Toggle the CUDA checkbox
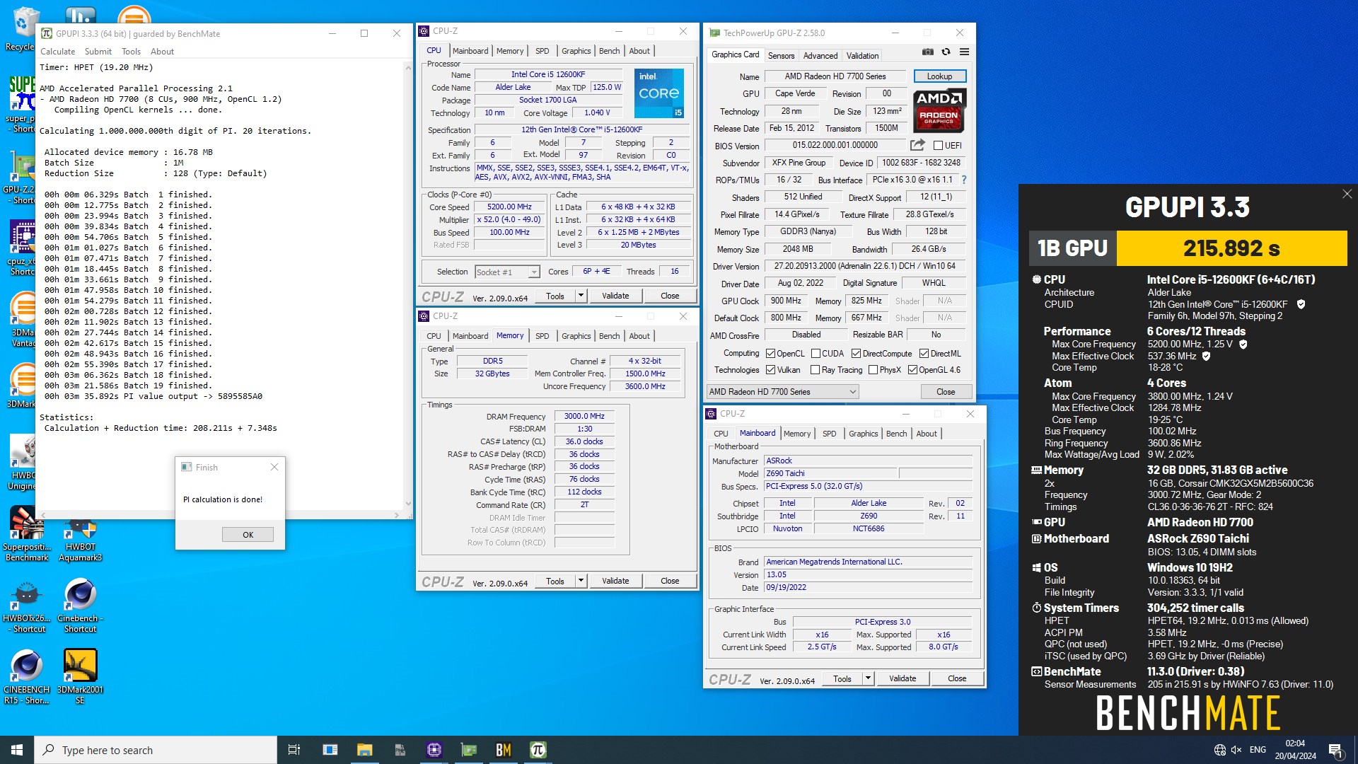The height and width of the screenshot is (764, 1358). [816, 354]
